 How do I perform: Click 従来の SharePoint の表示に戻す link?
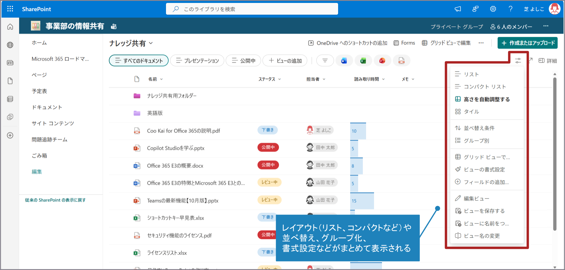[x=55, y=200]
